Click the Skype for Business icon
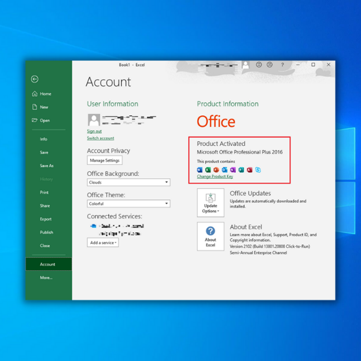The image size is (361, 361). [x=258, y=170]
